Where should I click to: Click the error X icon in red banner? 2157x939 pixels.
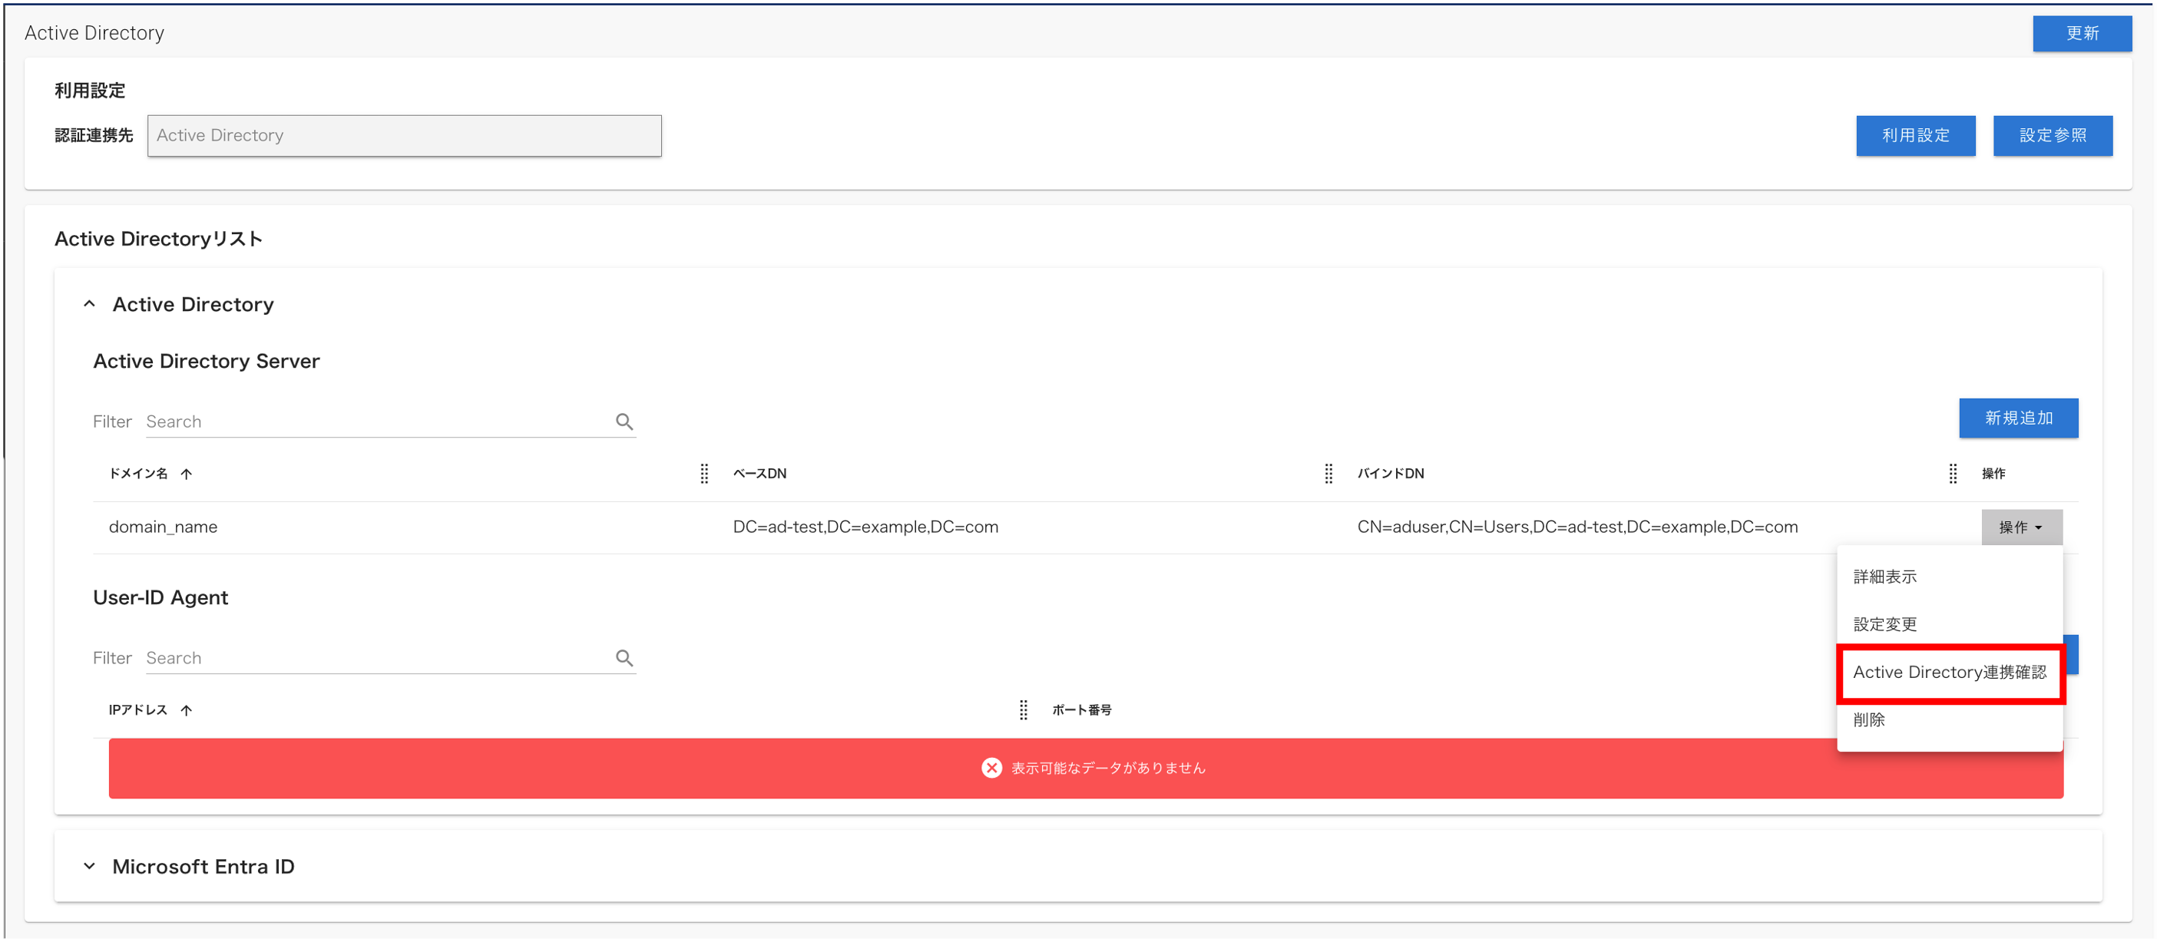click(x=991, y=768)
